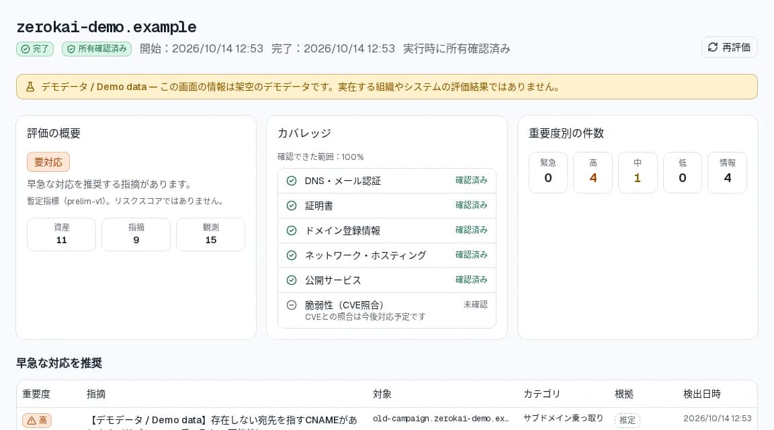The height and width of the screenshot is (430, 774).
Task: Click the 根拠 column header
Action: (x=624, y=394)
